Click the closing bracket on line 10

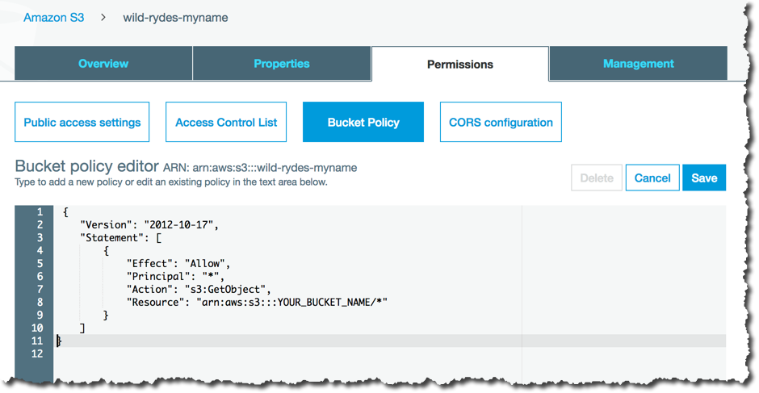82,328
